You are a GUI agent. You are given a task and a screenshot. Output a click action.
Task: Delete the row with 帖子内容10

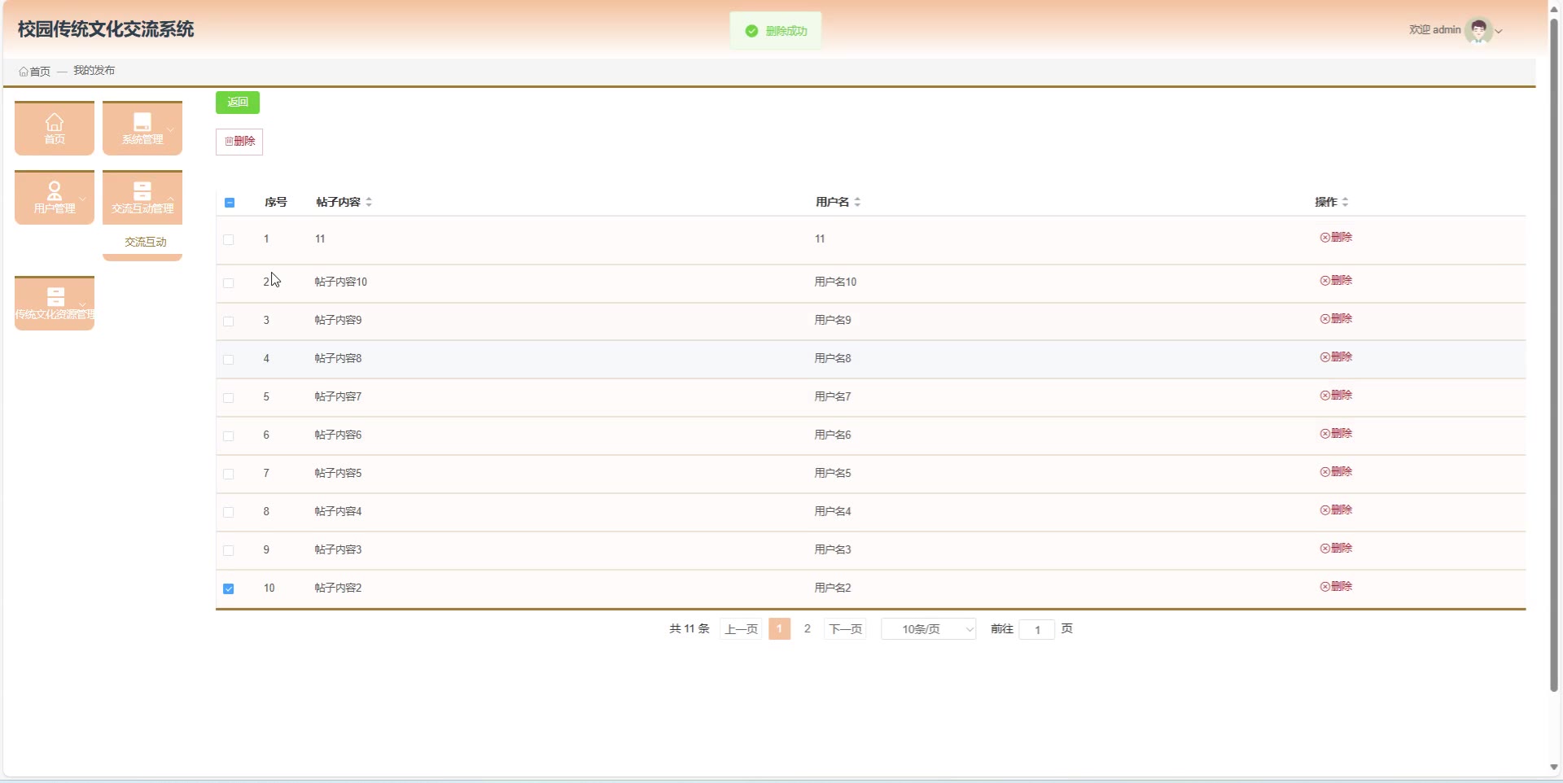tap(1336, 281)
